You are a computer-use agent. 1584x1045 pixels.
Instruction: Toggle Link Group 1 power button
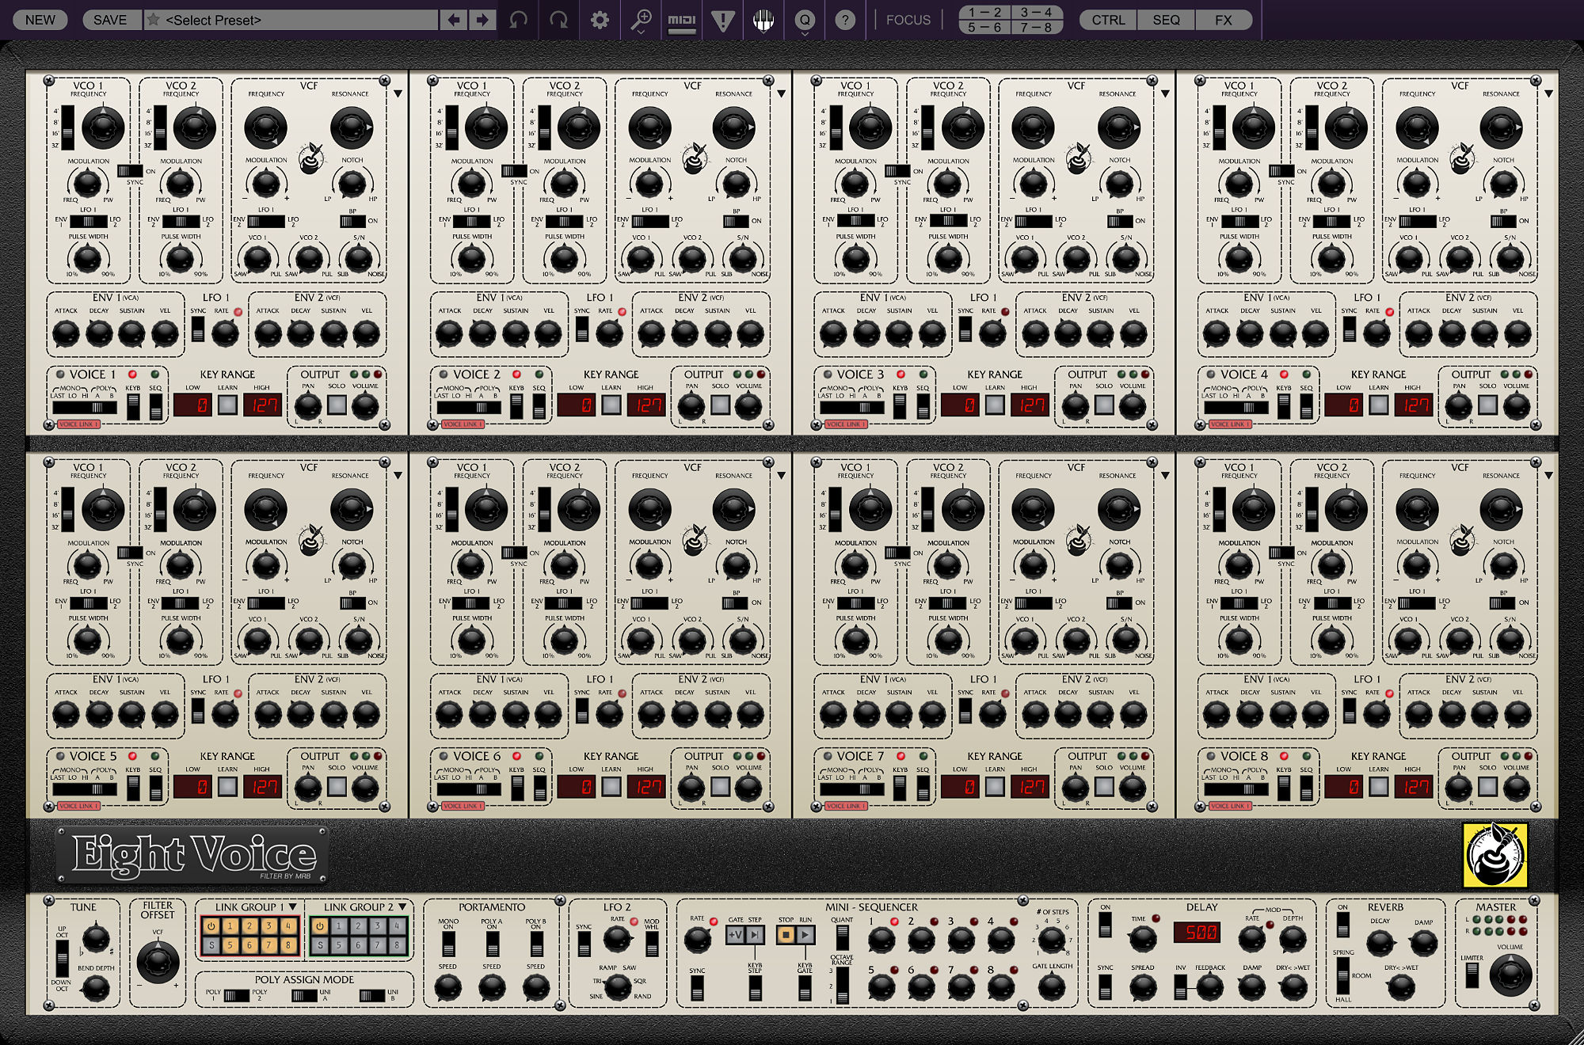(x=211, y=925)
